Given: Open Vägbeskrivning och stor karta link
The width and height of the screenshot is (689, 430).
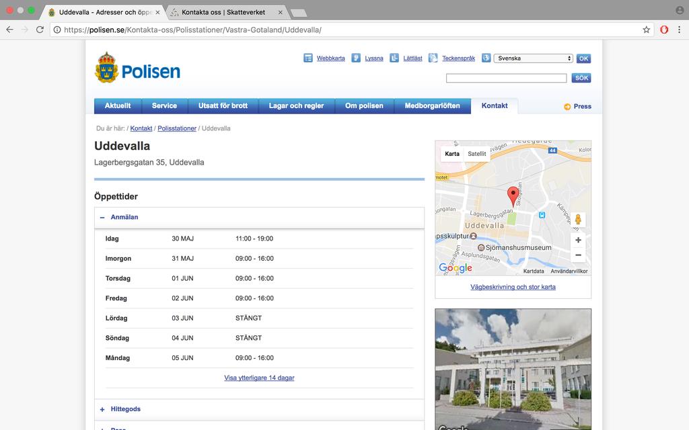Looking at the screenshot, I should click(x=513, y=287).
